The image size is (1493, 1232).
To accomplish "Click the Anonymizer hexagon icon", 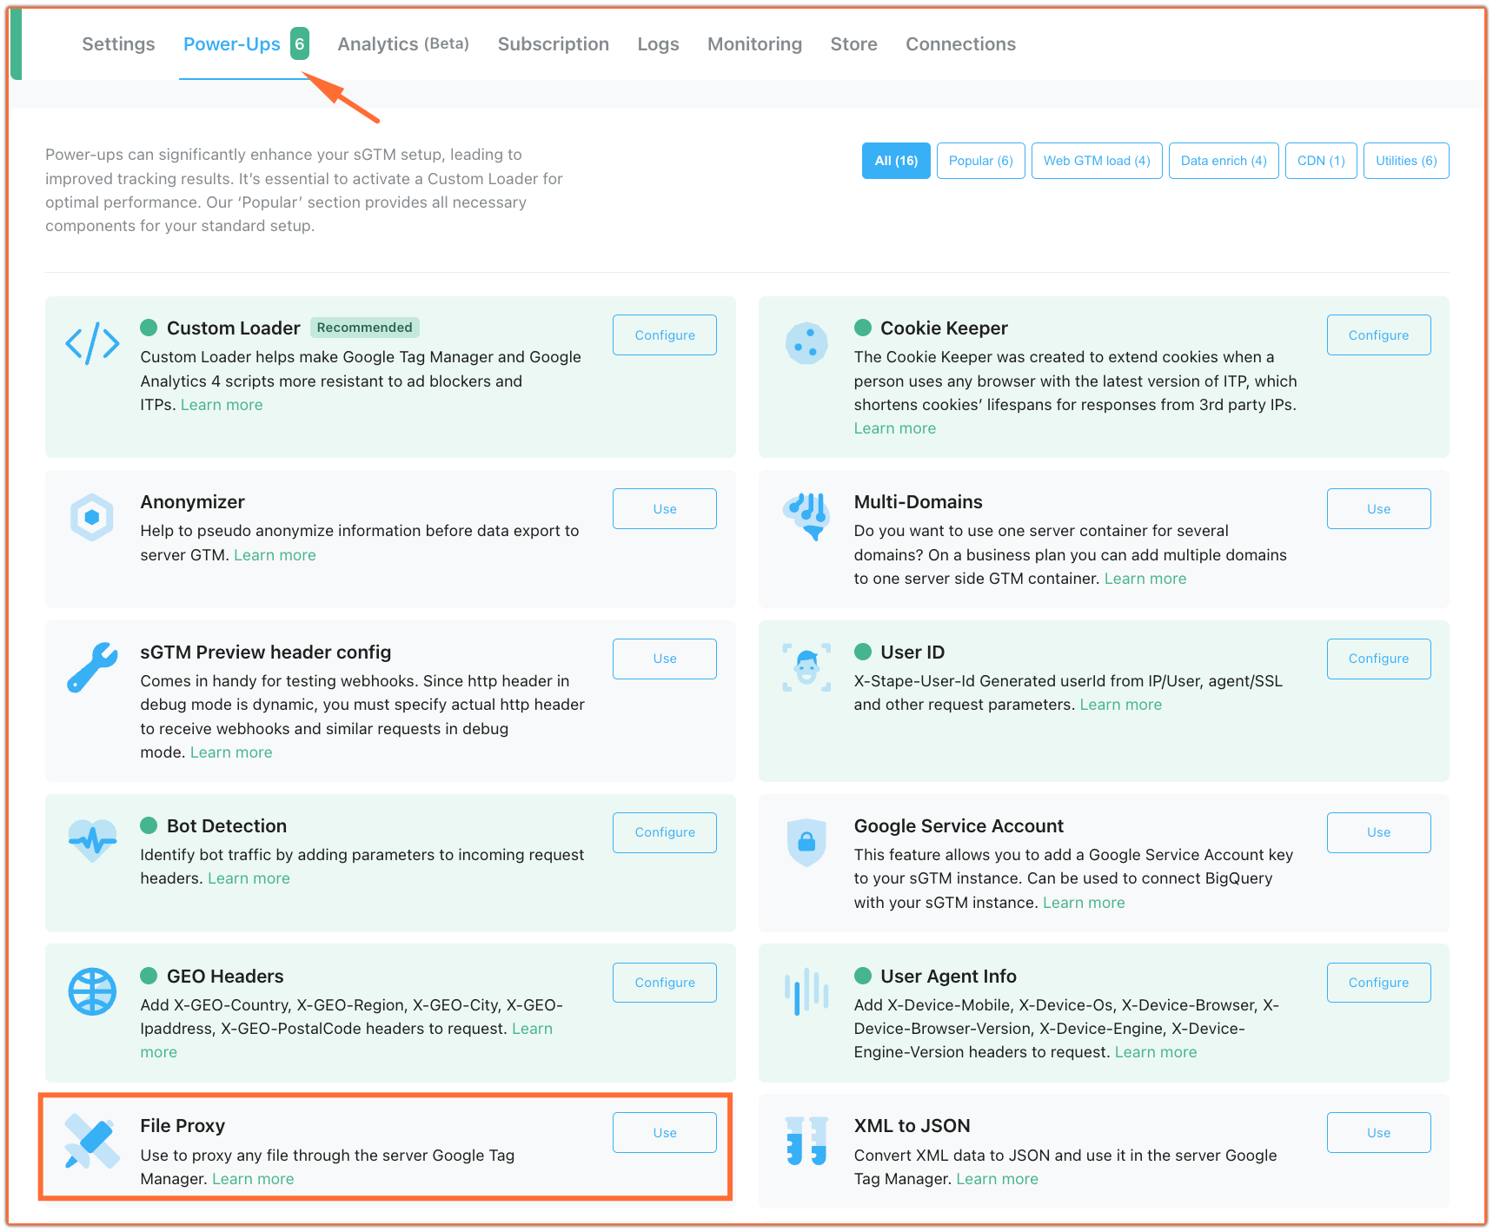I will (x=92, y=517).
